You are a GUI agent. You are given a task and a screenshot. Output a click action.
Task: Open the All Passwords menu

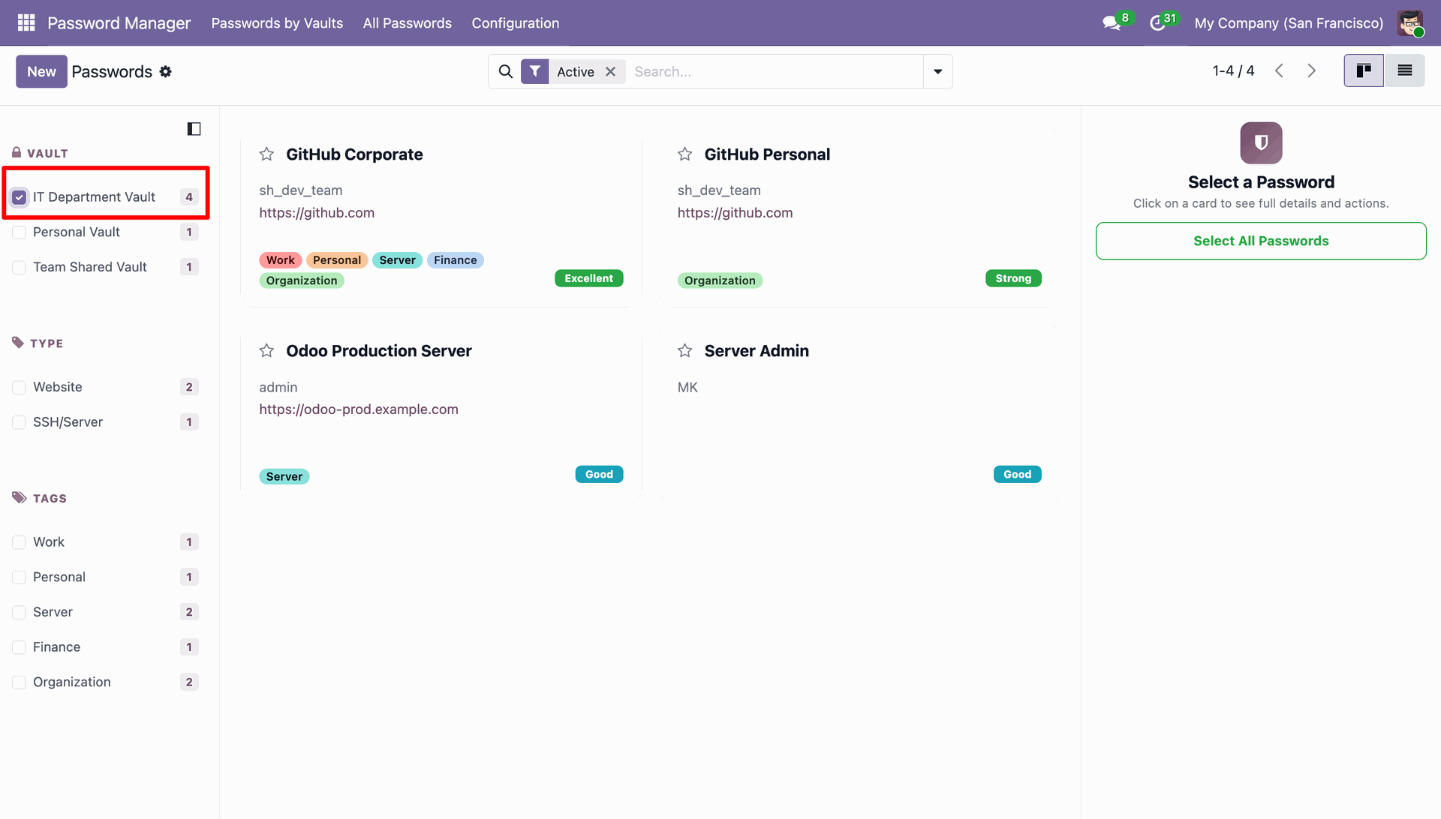(408, 23)
